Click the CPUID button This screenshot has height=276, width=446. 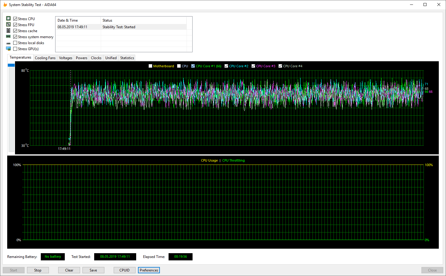[x=124, y=270]
